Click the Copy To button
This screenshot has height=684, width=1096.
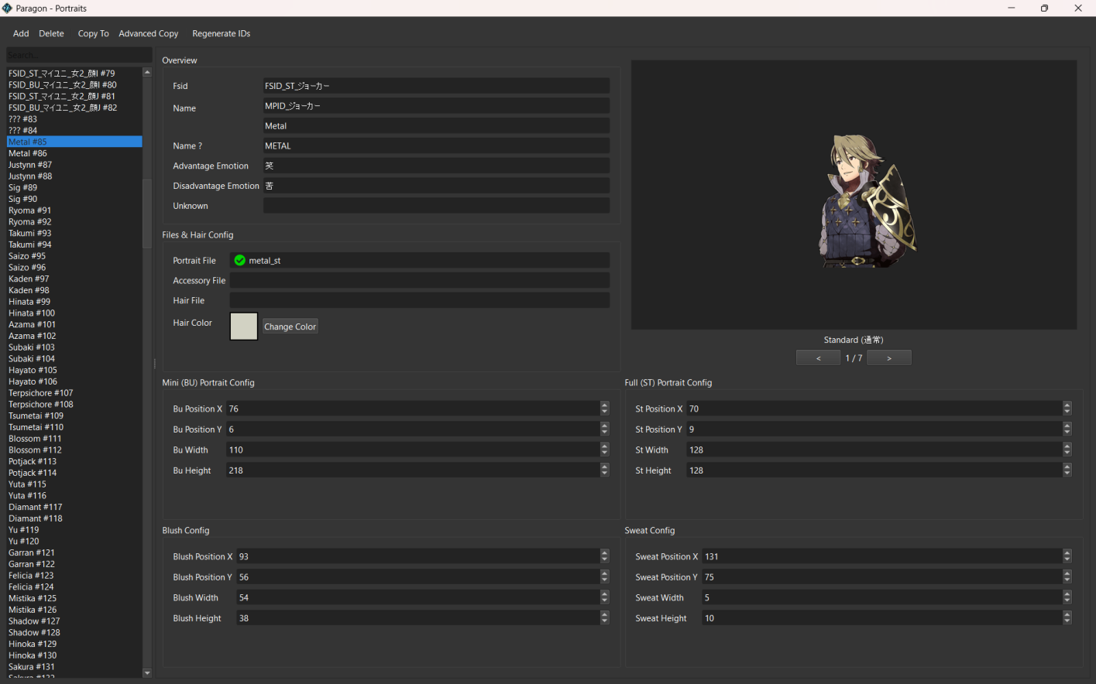pyautogui.click(x=93, y=34)
